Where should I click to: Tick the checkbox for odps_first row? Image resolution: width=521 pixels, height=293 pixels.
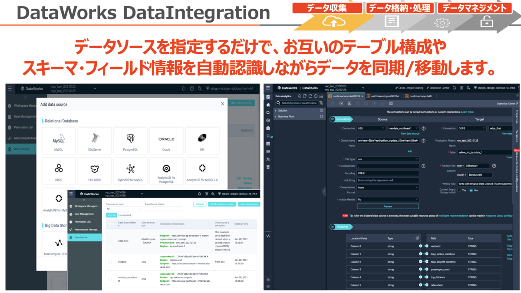pyautogui.click(x=110, y=241)
